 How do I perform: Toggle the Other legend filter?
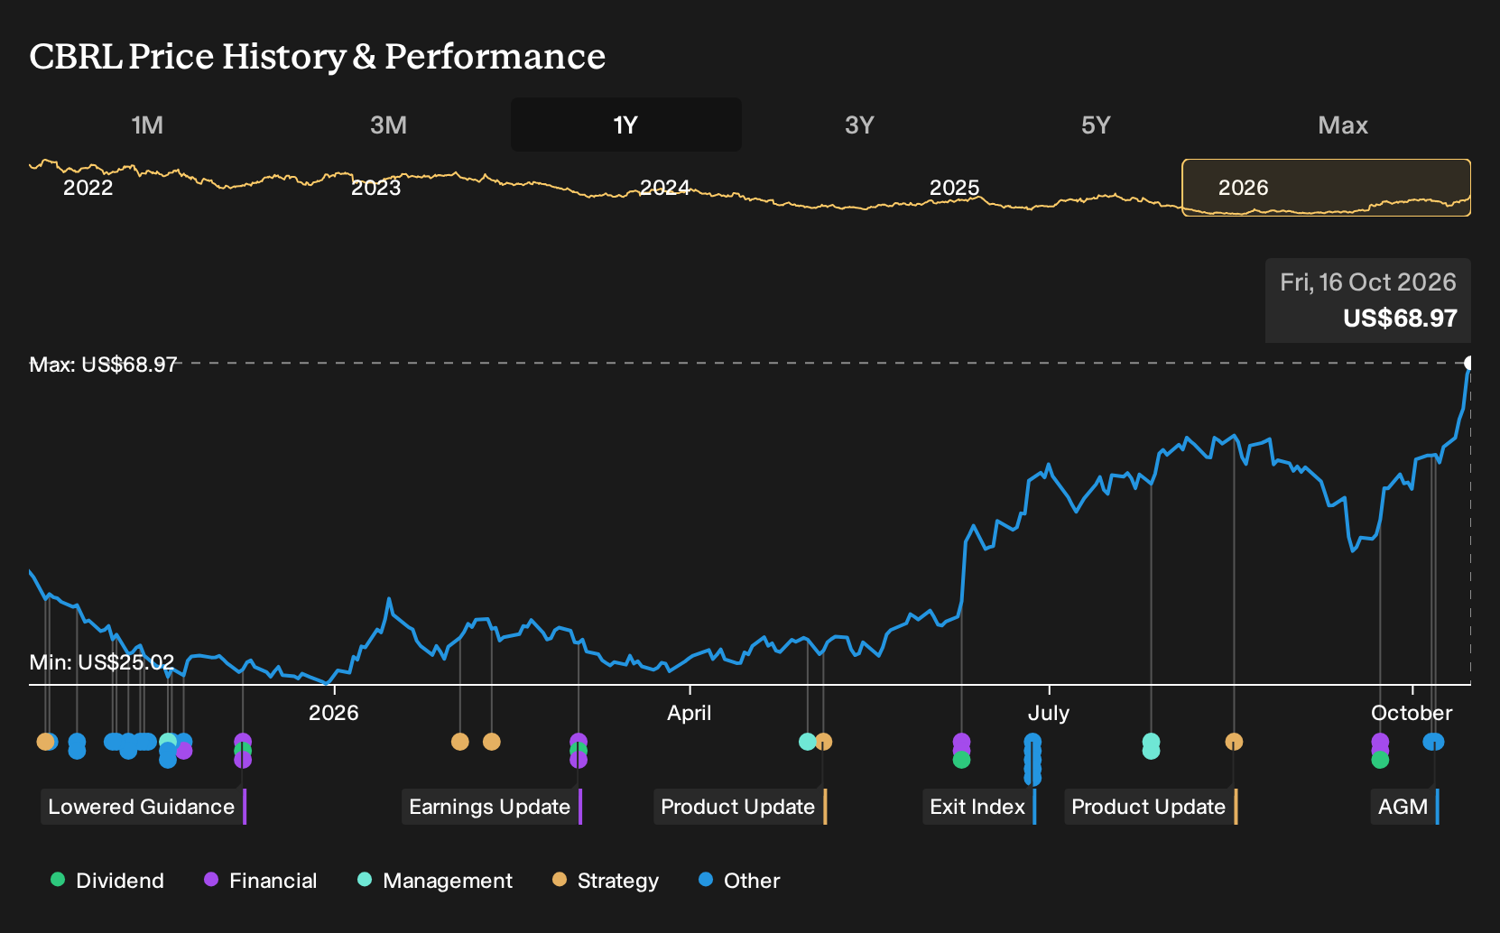pyautogui.click(x=739, y=881)
